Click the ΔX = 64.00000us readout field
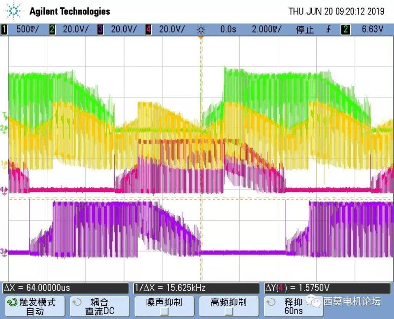 pos(66,288)
